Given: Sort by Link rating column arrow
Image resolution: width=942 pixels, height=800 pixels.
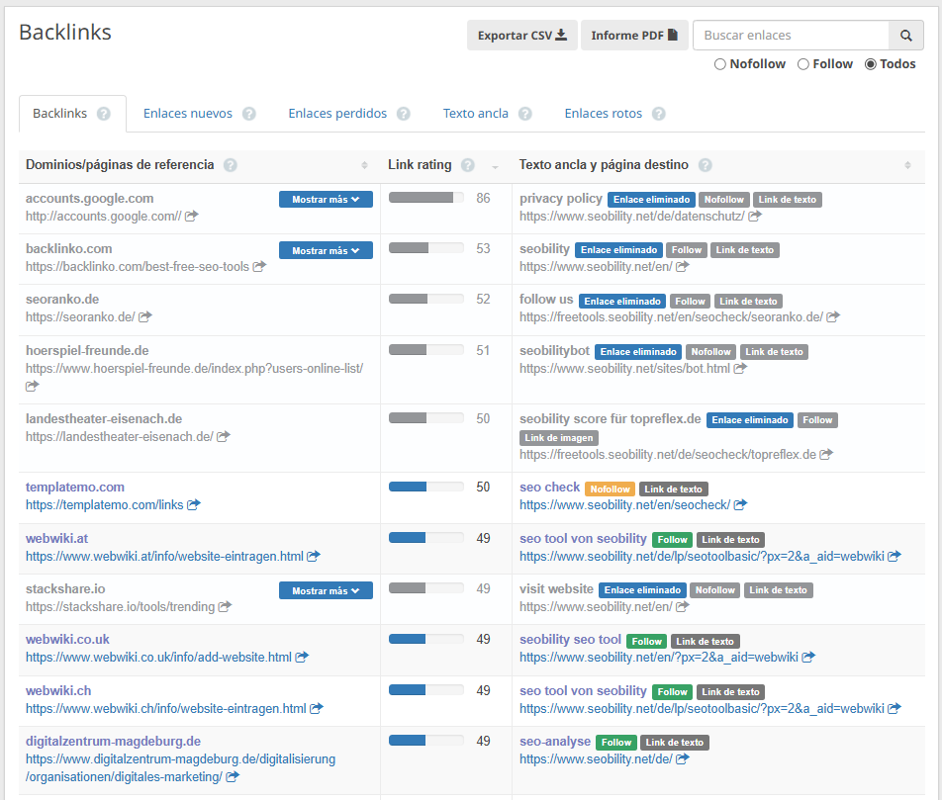Looking at the screenshot, I should pyautogui.click(x=495, y=167).
